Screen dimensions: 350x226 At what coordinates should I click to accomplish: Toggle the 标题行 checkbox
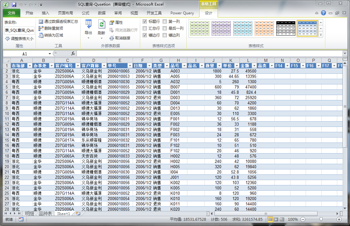[145, 22]
